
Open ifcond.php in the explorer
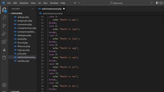pyautogui.click(x=23, y=43)
